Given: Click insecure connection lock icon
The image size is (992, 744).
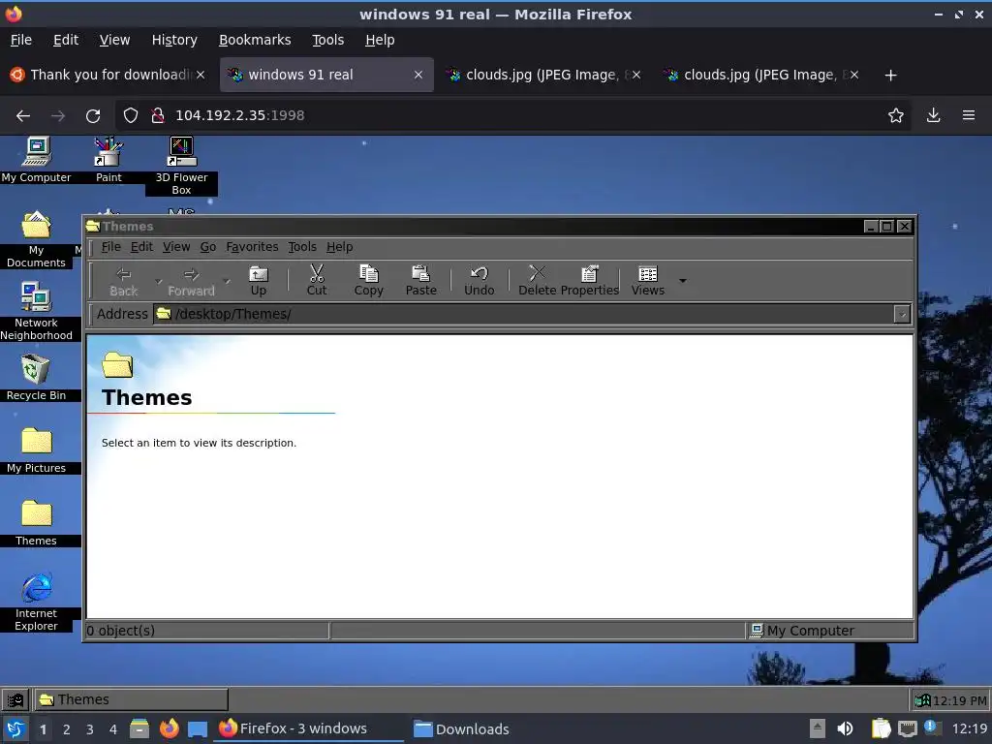Looking at the screenshot, I should pyautogui.click(x=158, y=116).
